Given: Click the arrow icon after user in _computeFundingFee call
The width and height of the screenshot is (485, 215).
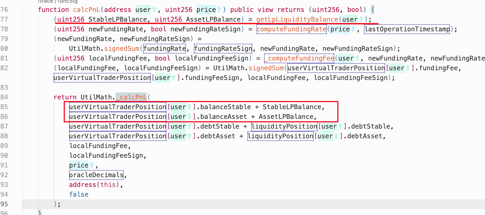Looking at the screenshot, I should (x=357, y=58).
